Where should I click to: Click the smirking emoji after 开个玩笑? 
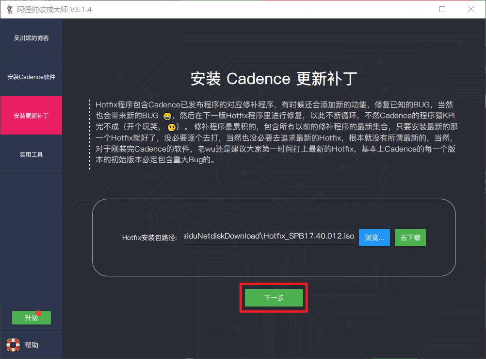pyautogui.click(x=171, y=127)
